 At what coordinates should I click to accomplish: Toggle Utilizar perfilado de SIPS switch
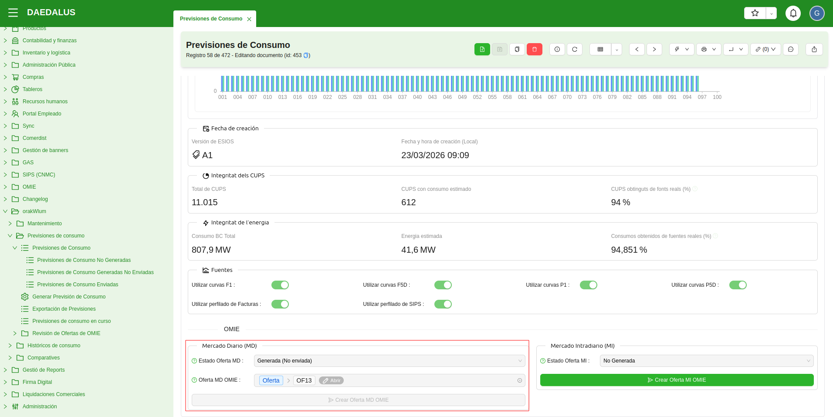pos(443,304)
